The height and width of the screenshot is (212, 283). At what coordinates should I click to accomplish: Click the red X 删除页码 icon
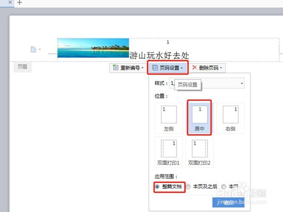coord(194,67)
